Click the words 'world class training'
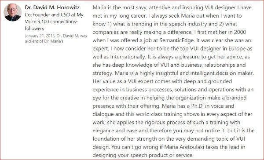 pos(159,114)
